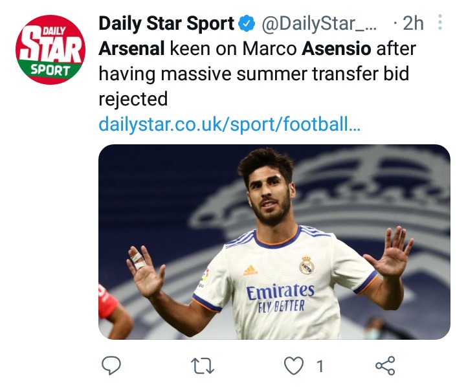Click 'having massive summer transfer bid' text
Viewport: 466px width, 387px height.
pos(254,74)
